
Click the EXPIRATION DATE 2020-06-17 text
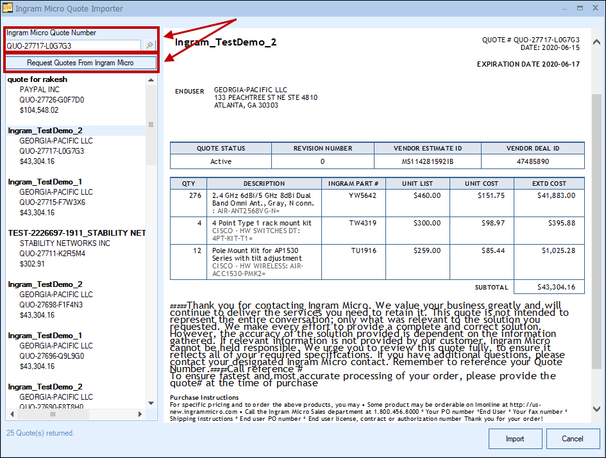pyautogui.click(x=528, y=64)
